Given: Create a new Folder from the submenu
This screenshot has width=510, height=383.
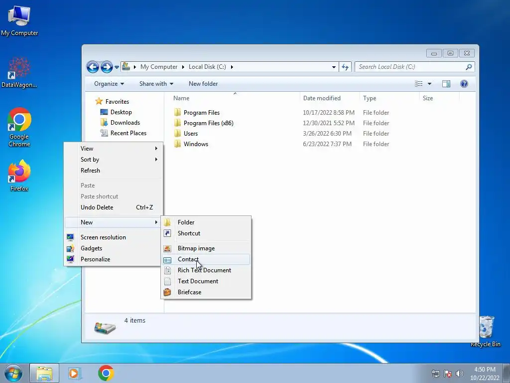Looking at the screenshot, I should tap(206, 222).
